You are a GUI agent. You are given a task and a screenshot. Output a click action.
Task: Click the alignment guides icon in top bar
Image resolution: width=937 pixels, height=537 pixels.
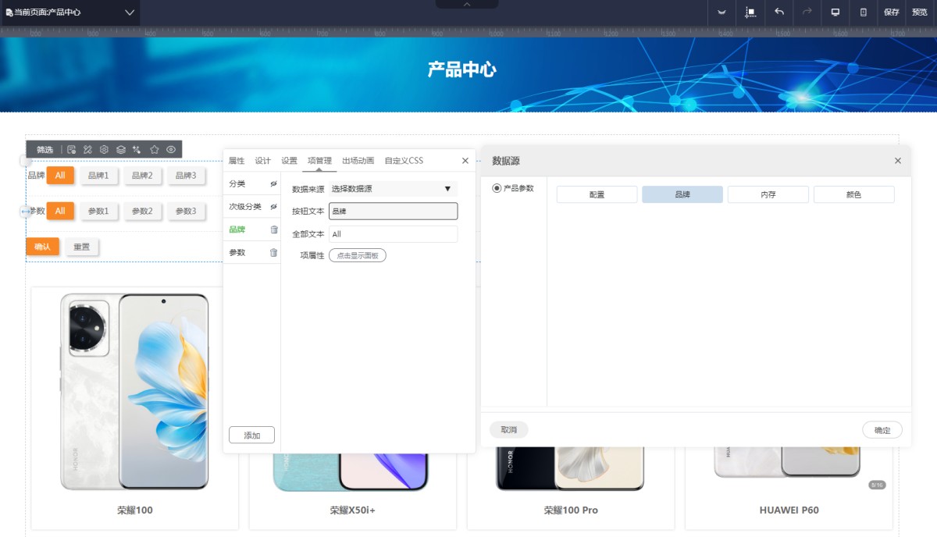[x=750, y=12]
